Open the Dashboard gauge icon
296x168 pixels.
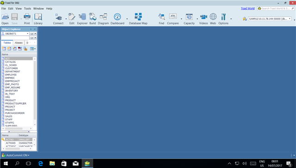pos(117,17)
